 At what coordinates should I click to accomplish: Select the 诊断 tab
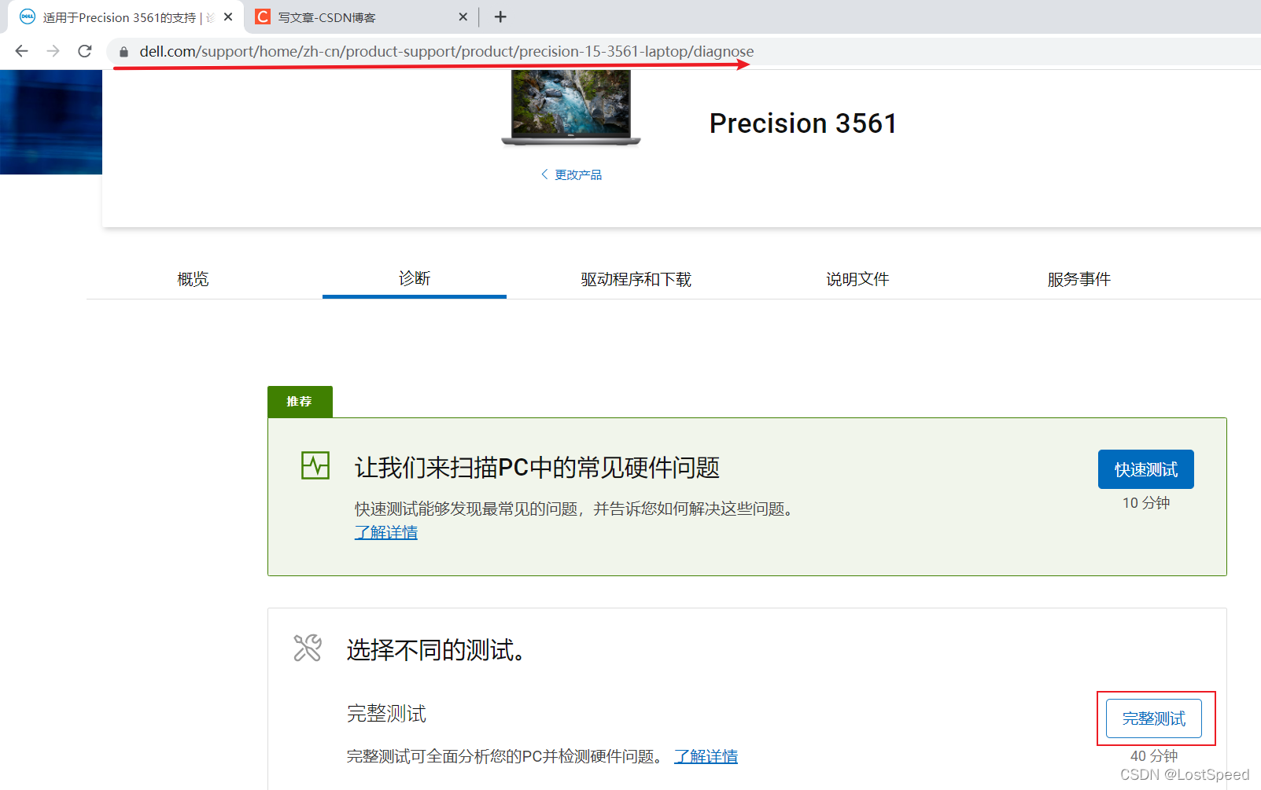tap(415, 278)
